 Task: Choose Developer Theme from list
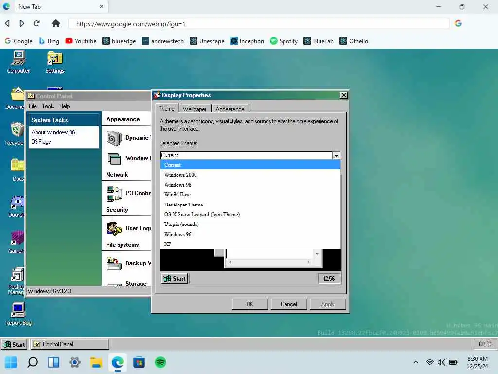pyautogui.click(x=250, y=205)
